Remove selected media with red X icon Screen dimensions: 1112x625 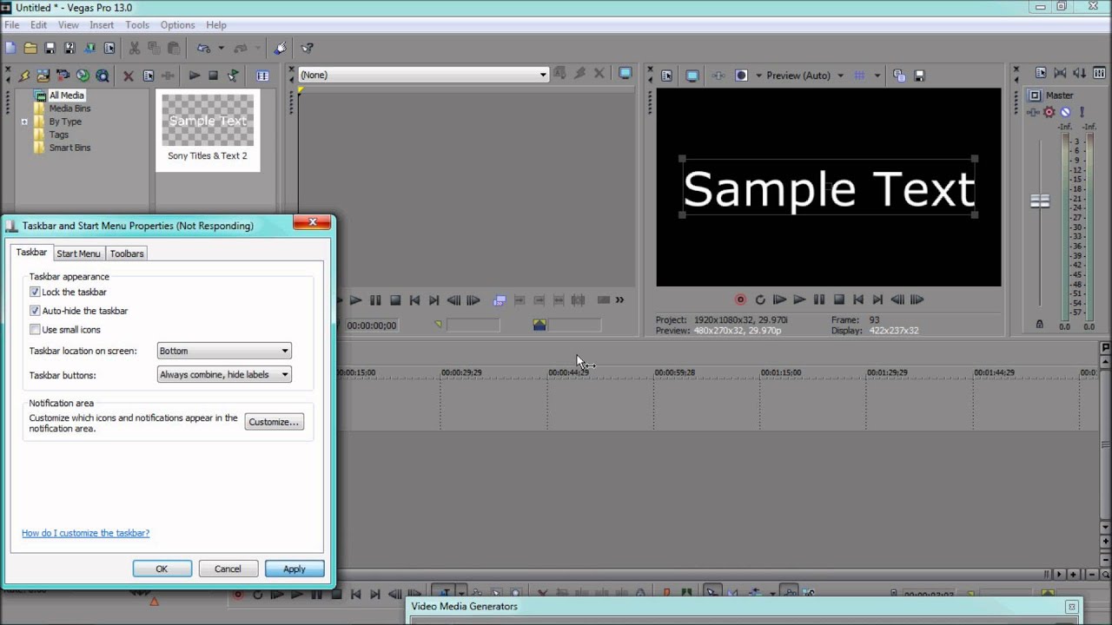click(129, 76)
